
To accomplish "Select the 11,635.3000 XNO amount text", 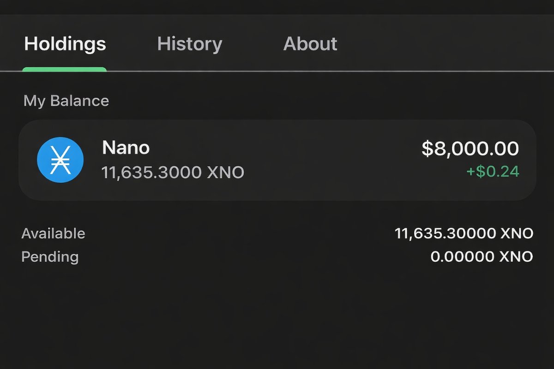I will pyautogui.click(x=172, y=172).
